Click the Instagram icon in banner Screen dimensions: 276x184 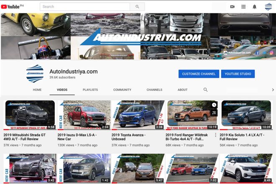271,53
